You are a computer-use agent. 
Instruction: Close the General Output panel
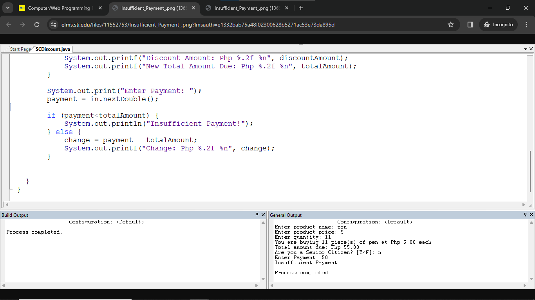coord(531,215)
